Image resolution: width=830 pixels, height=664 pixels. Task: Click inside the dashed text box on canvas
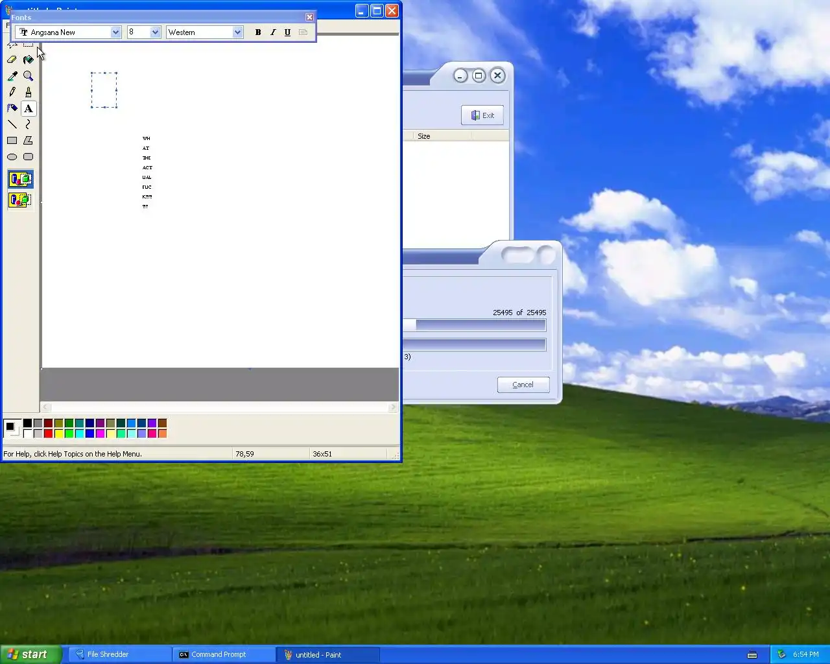point(104,90)
